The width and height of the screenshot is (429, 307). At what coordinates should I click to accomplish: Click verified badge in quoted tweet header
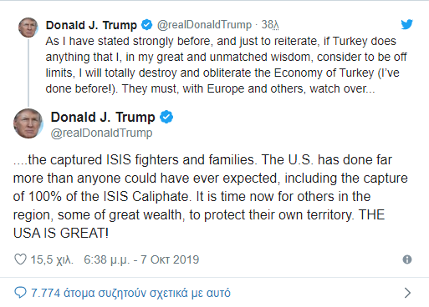[146, 25]
